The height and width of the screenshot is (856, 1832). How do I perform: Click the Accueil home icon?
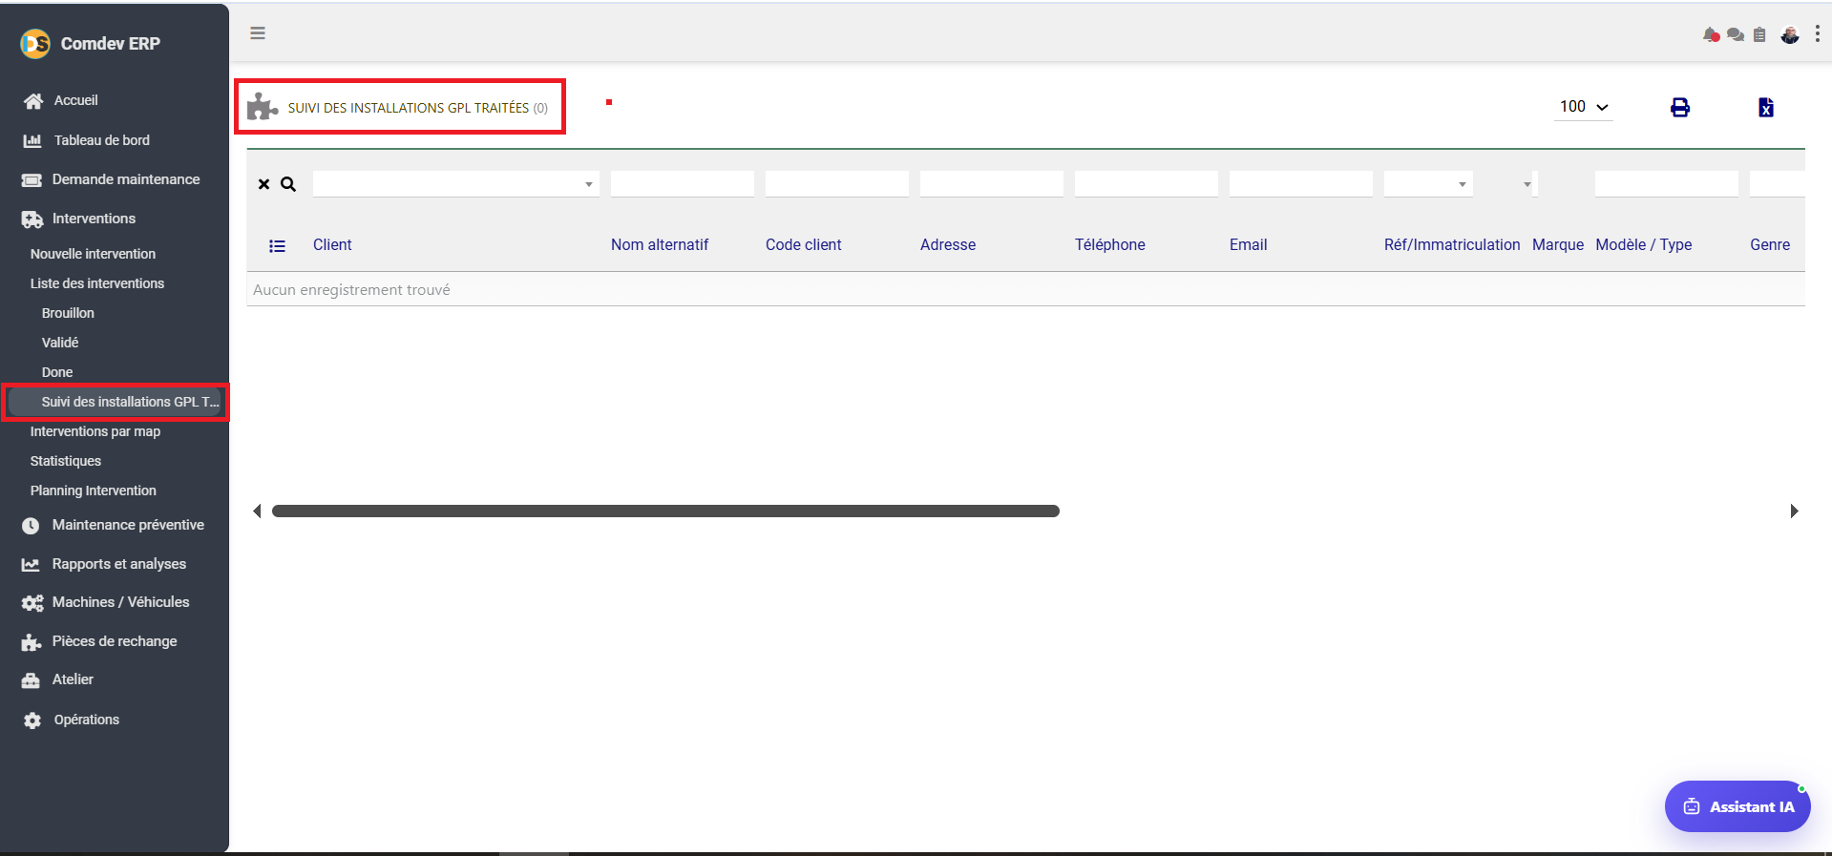33,101
